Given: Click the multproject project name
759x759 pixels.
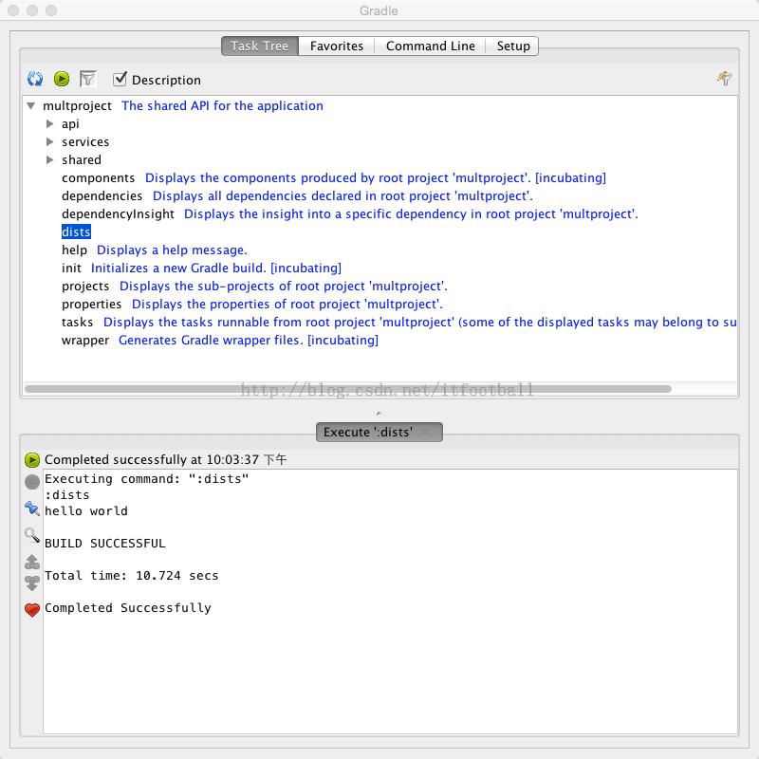Looking at the screenshot, I should pos(77,106).
